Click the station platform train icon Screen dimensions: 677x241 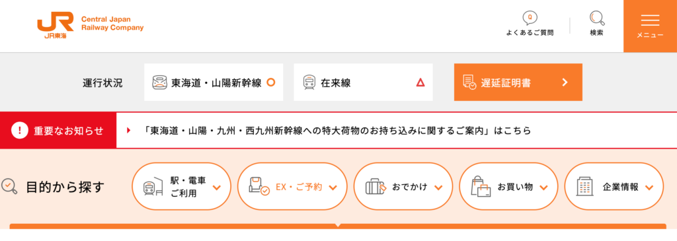(153, 187)
